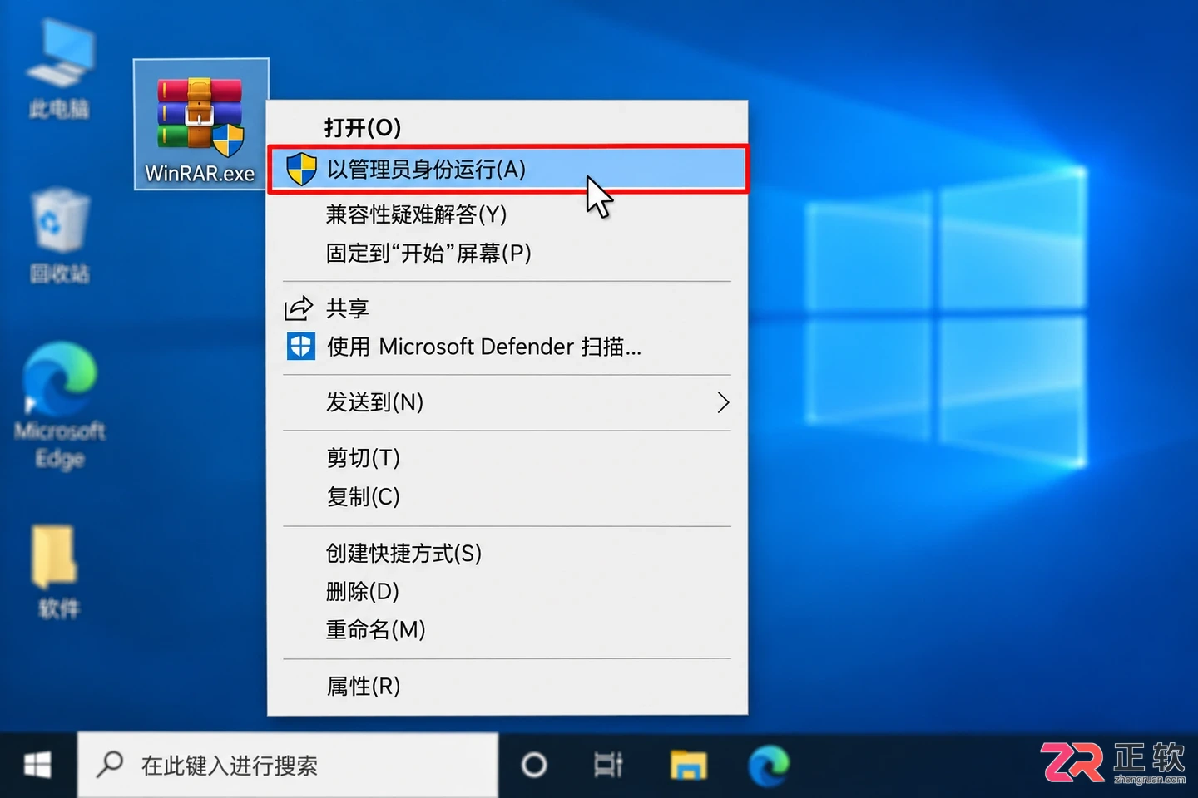Image resolution: width=1198 pixels, height=798 pixels.
Task: Pin to Start via 固定到"开始"屏幕(P)
Action: pyautogui.click(x=507, y=253)
